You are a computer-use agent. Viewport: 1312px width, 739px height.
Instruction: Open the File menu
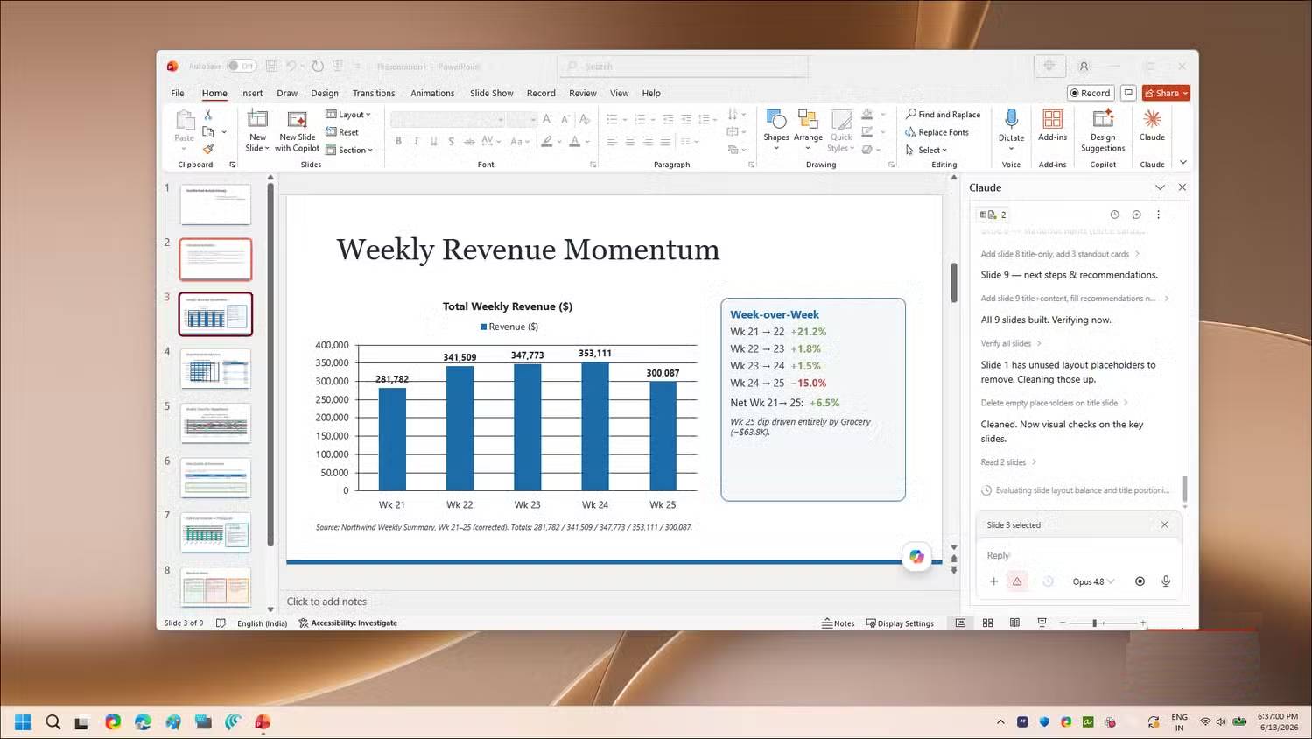pyautogui.click(x=178, y=93)
